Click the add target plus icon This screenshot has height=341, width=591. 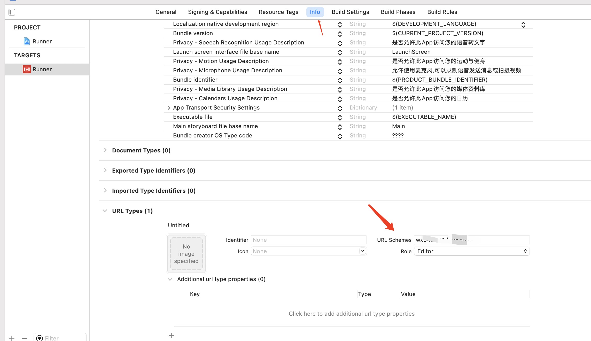tap(12, 338)
